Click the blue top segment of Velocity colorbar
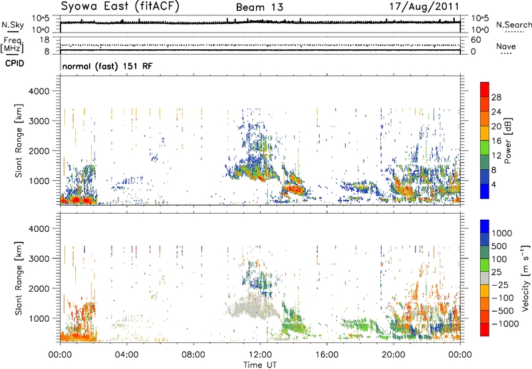Image resolution: width=532 pixels, height=369 pixels. coord(485,226)
